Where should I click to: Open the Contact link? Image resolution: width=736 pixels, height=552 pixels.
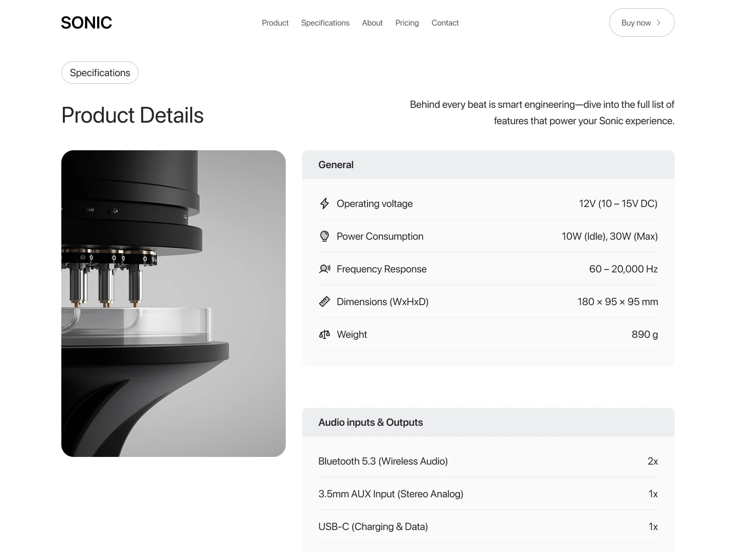445,22
